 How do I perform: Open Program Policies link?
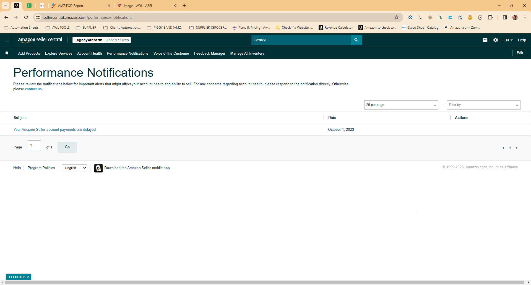click(41, 168)
